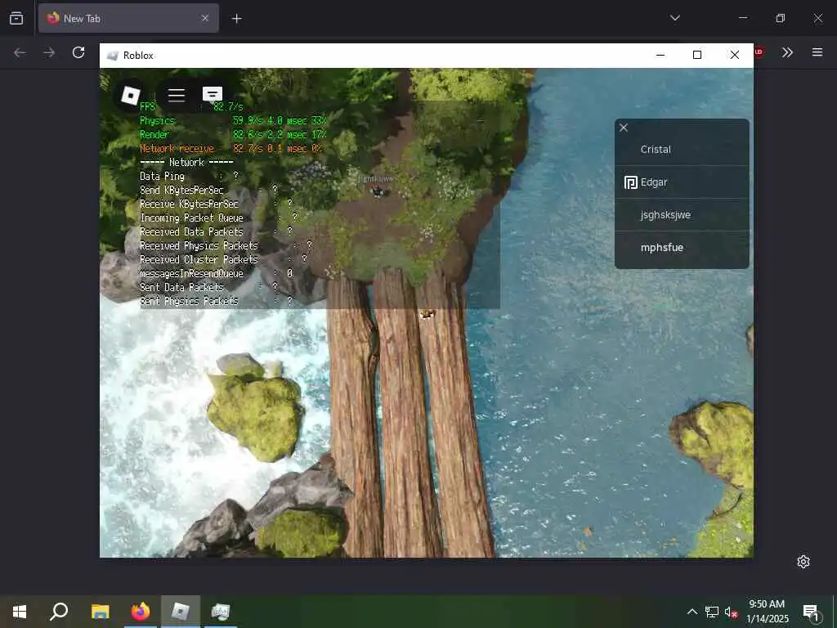Screen dimensions: 837x628
Task: Click the Roblox window title icon
Action: pos(112,56)
